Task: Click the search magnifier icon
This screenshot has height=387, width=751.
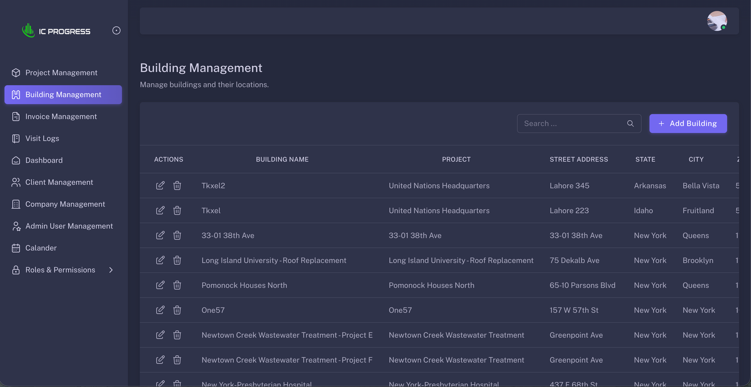Action: 630,124
